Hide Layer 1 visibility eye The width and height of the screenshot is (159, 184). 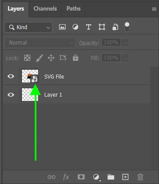coord(11,95)
